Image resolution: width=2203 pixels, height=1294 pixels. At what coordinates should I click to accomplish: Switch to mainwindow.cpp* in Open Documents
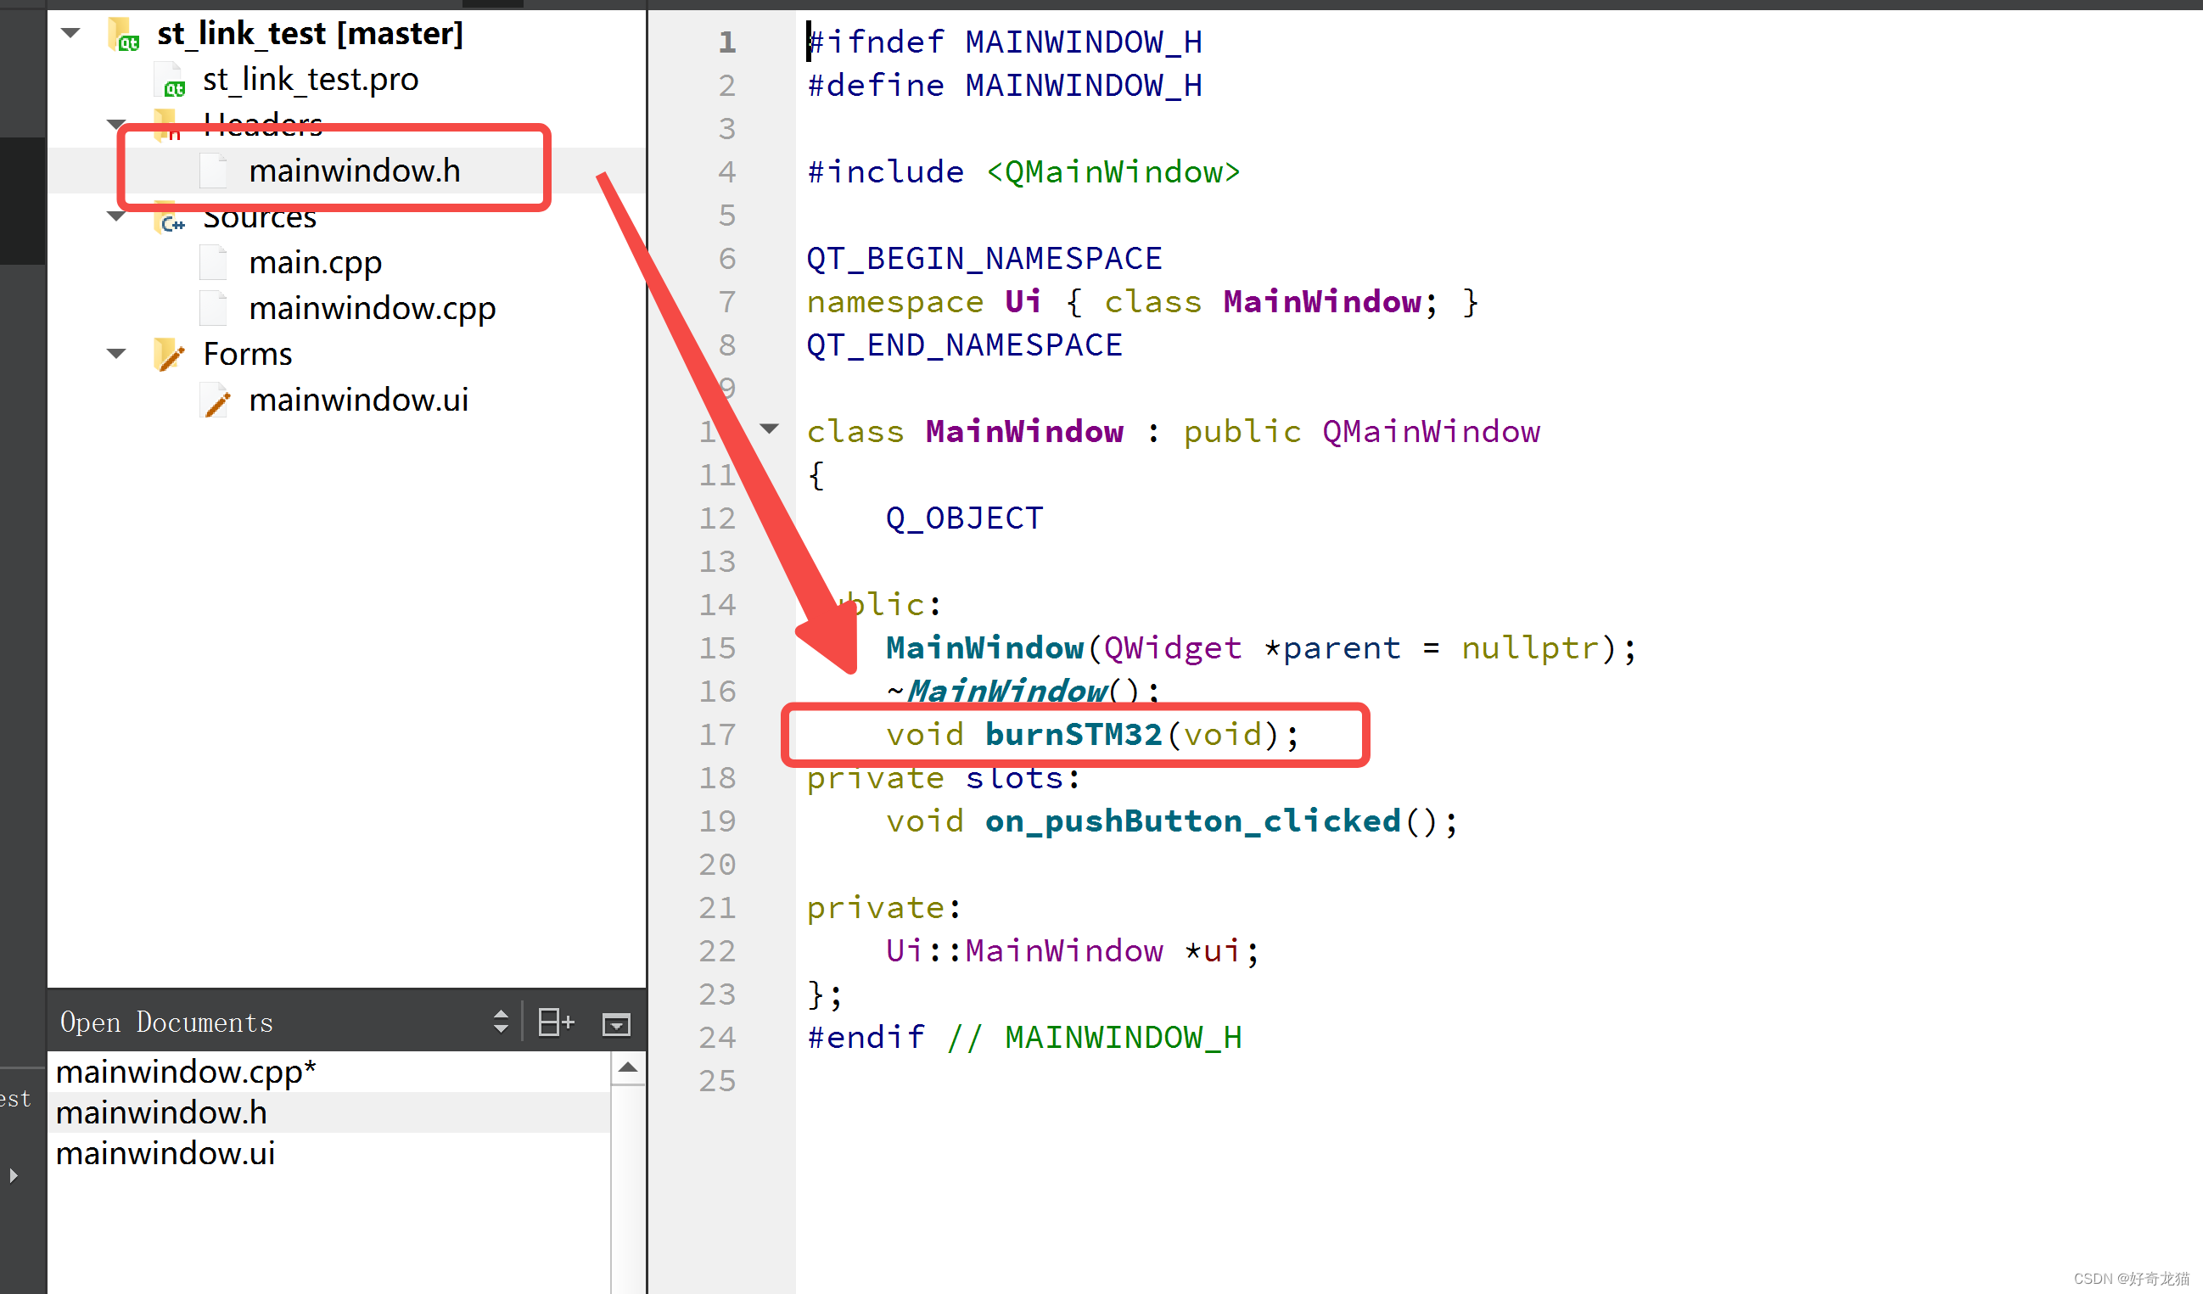185,1071
